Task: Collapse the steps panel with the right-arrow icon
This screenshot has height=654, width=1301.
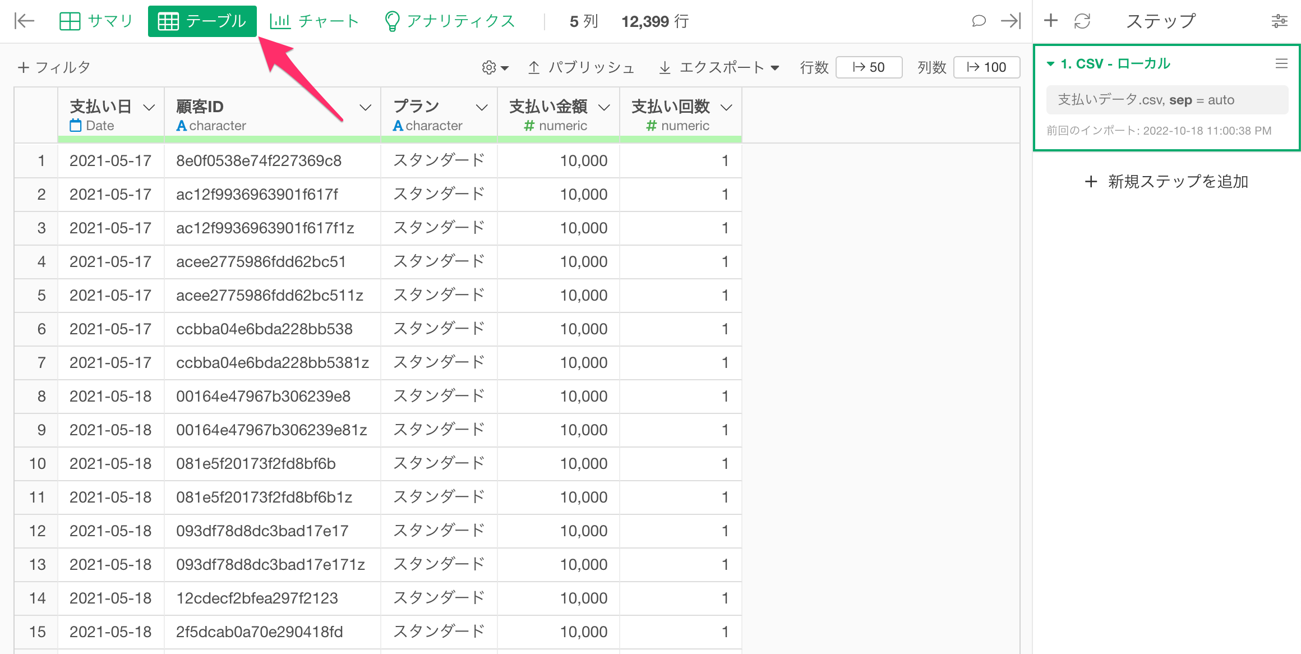Action: click(1011, 21)
